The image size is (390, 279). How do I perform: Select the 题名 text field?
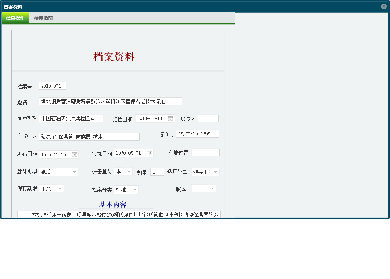(x=110, y=101)
